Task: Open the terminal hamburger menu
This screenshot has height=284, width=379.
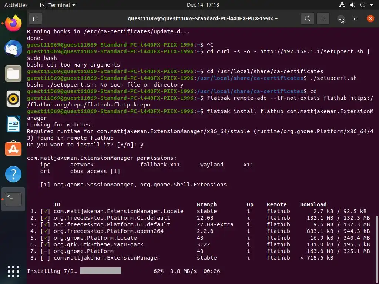Action: point(323,18)
